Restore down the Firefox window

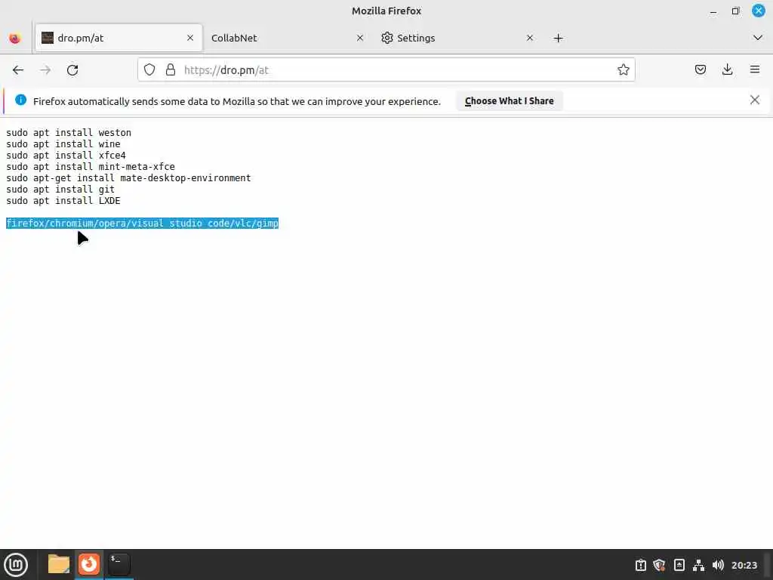coord(735,11)
